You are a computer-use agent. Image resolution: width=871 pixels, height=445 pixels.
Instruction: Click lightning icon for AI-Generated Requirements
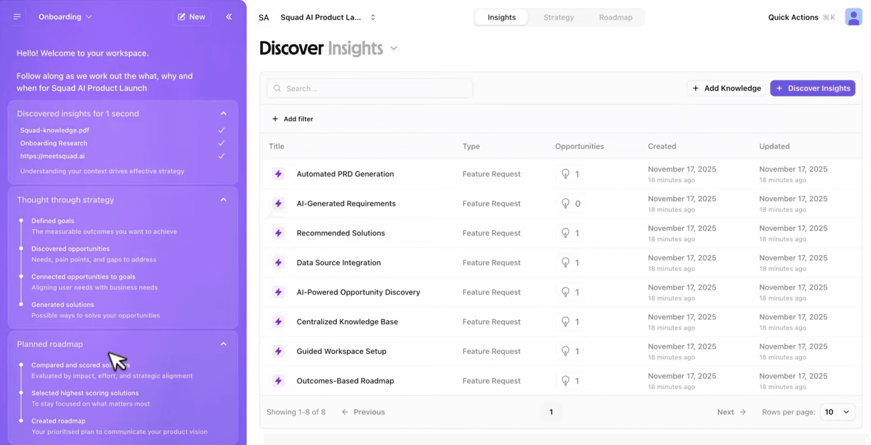pyautogui.click(x=278, y=203)
